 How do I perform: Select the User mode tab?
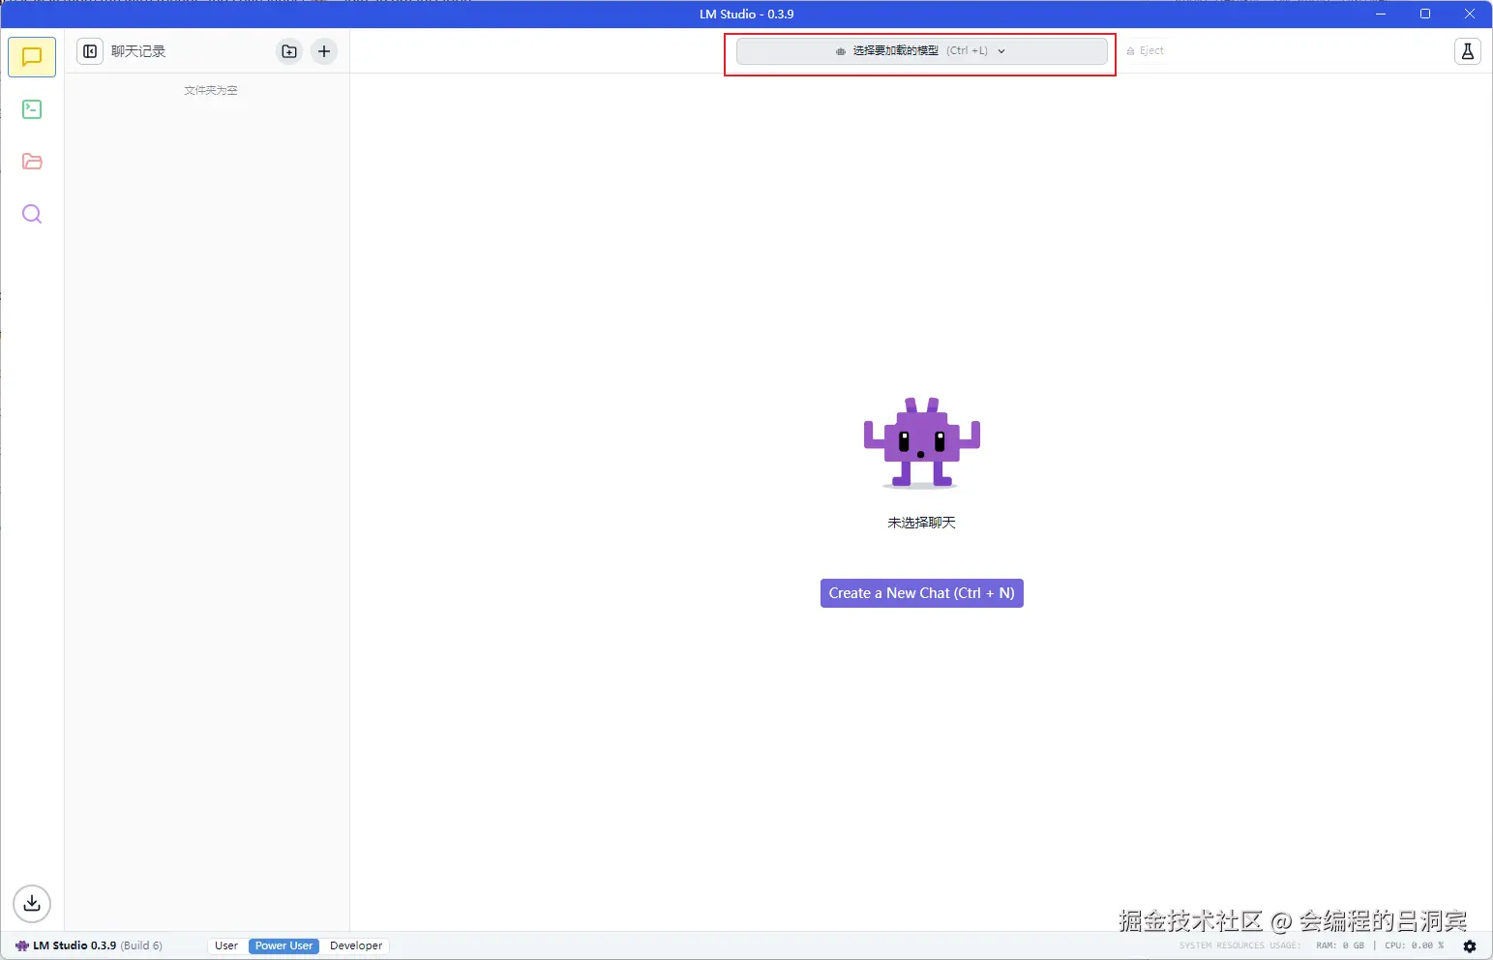[x=226, y=945]
